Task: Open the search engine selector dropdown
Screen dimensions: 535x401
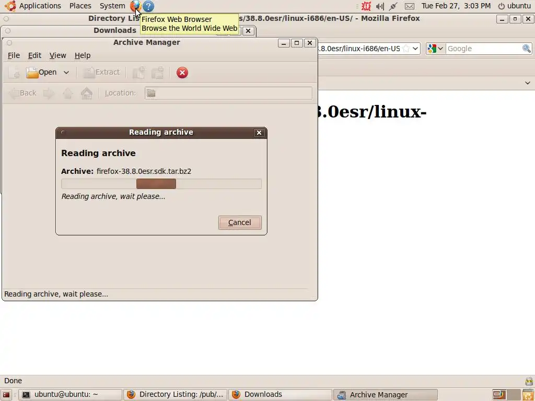Action: click(x=440, y=49)
